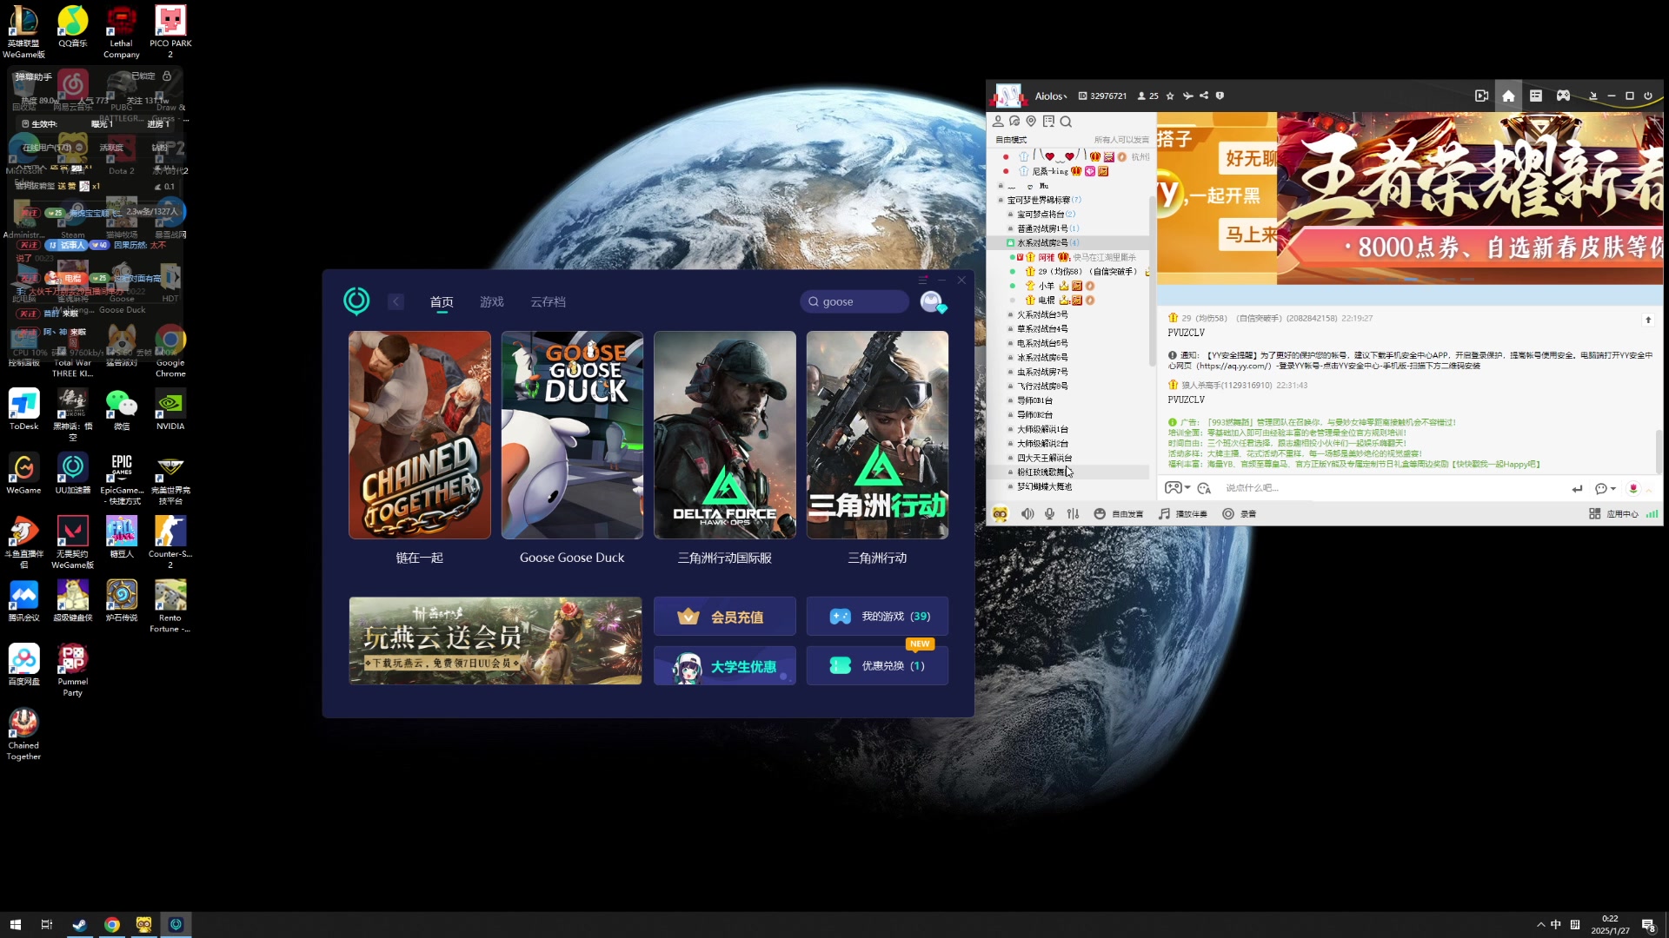Click the airplane icon in YY title bar
Image resolution: width=1669 pixels, height=938 pixels.
point(1187,96)
